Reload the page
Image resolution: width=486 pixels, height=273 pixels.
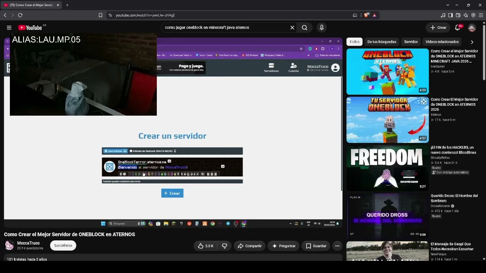click(20, 15)
